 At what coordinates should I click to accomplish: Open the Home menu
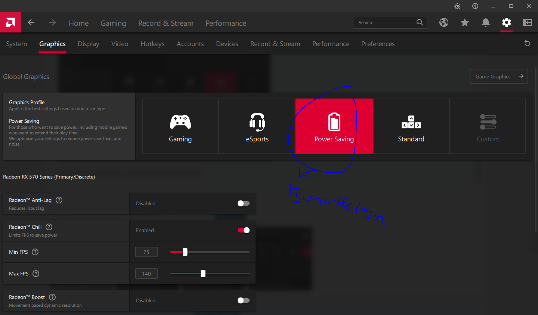tap(79, 23)
